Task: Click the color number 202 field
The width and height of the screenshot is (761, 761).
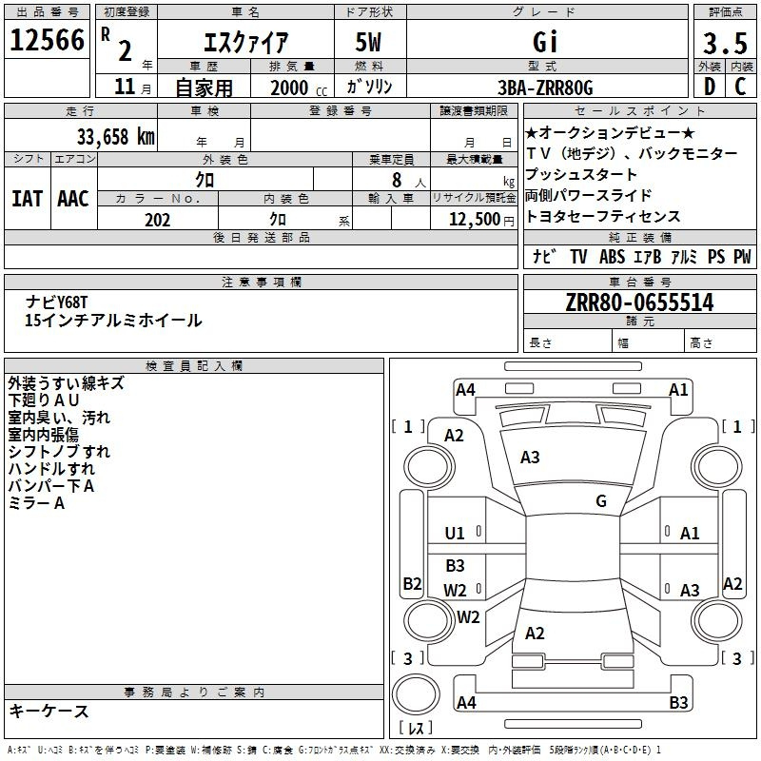Action: (157, 220)
